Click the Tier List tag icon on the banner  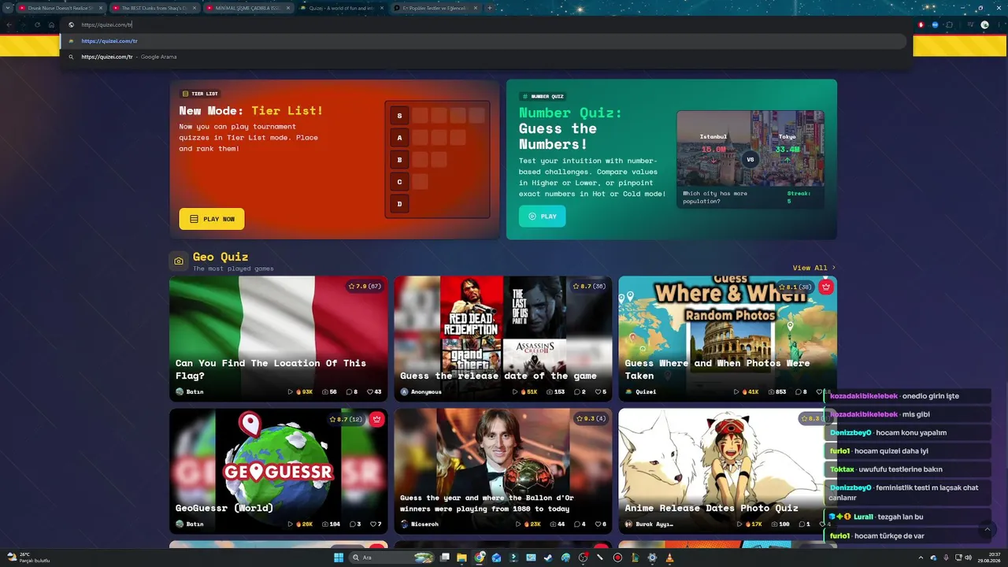point(185,94)
